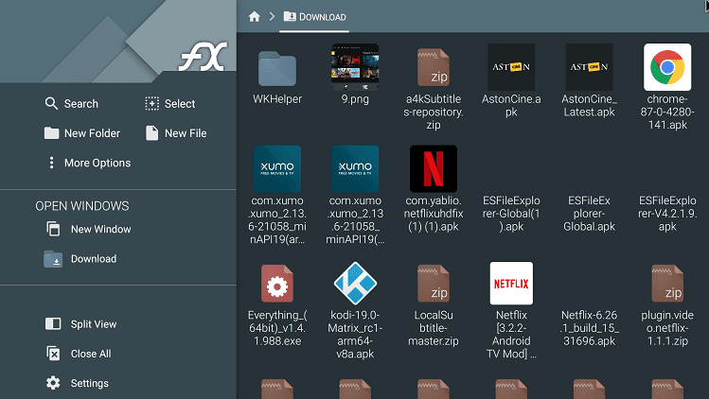Click the Close All label
This screenshot has height=399, width=709.
coord(91,354)
